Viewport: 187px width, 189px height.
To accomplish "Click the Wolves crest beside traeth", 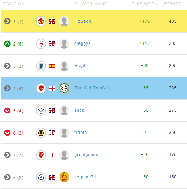I will 41,133.
